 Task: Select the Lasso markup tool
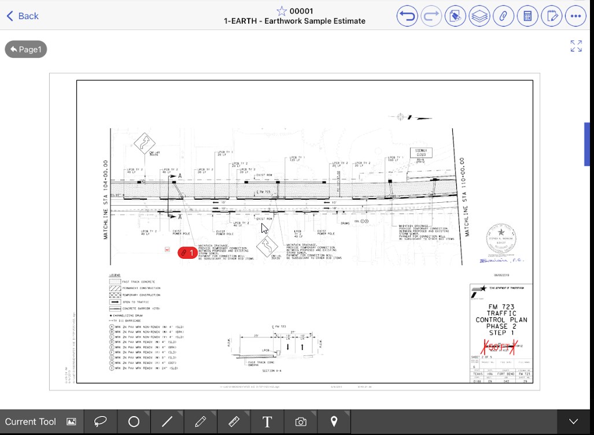pos(101,422)
